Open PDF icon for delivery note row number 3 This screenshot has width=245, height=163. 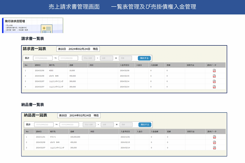click(x=214, y=148)
